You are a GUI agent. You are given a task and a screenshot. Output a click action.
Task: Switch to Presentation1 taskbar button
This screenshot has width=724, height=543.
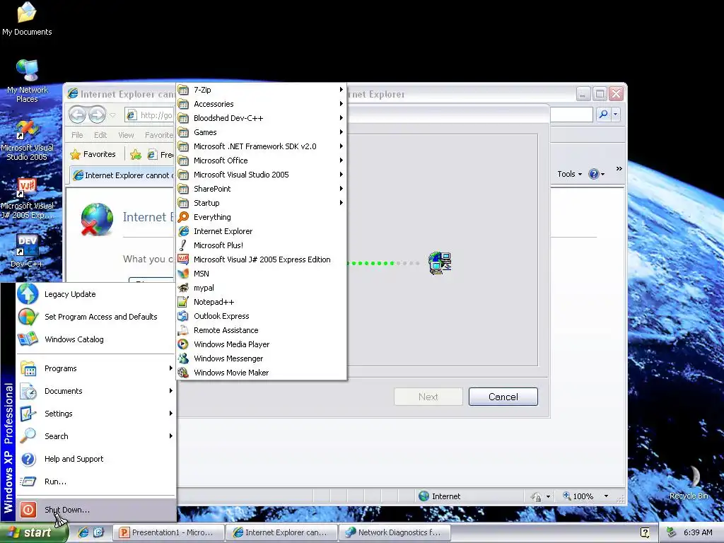(169, 532)
